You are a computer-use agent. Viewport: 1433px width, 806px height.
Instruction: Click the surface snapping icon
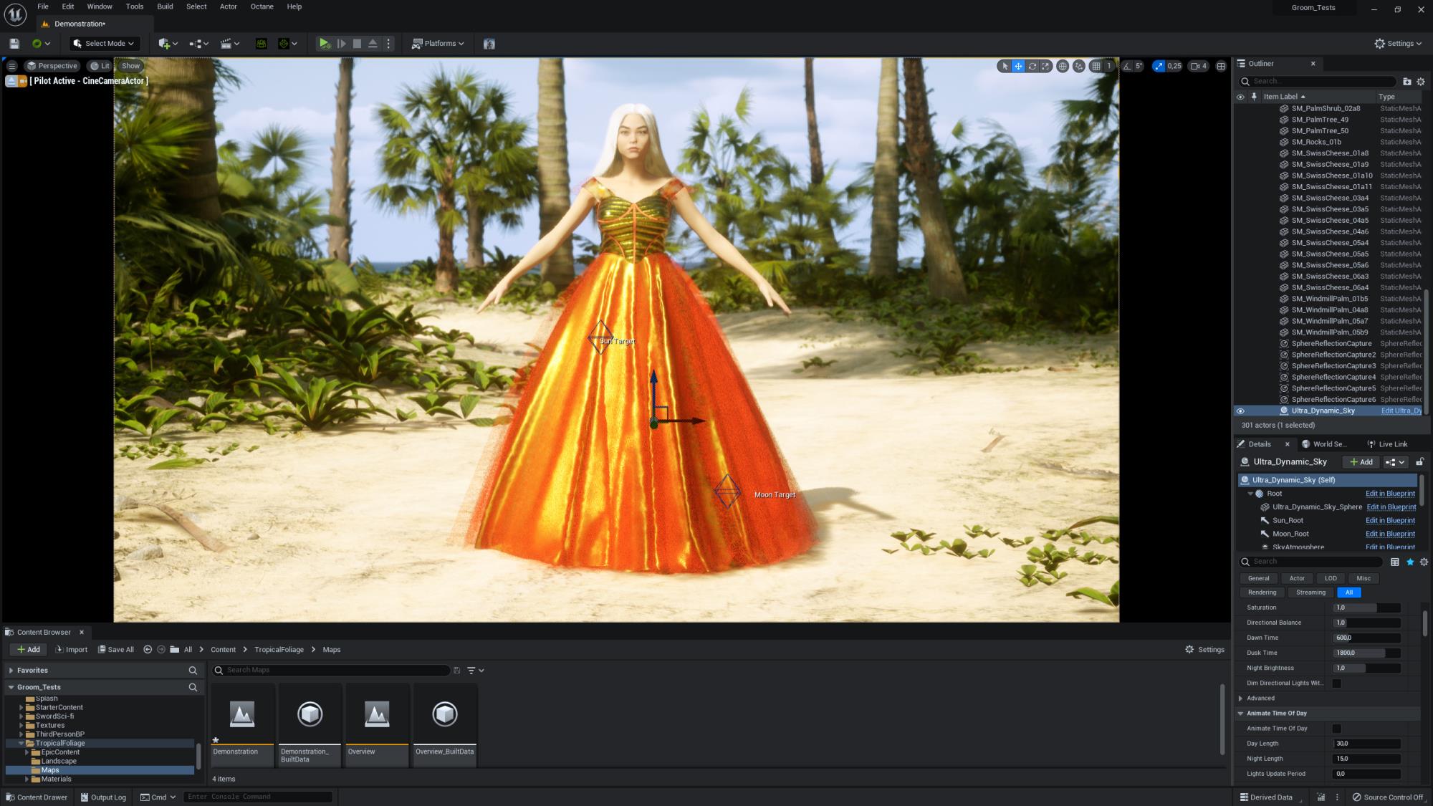point(1079,66)
